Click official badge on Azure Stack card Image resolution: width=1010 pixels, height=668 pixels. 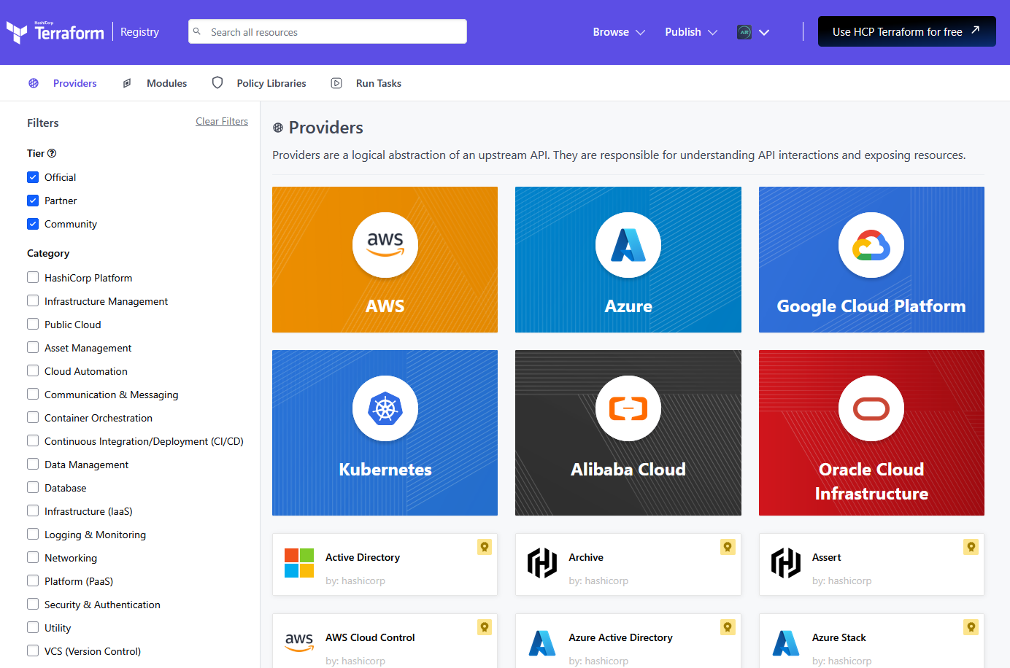(971, 627)
